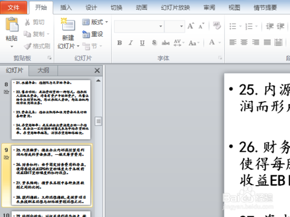Click animation star icon under slide 8
The image size is (290, 217).
[x=6, y=92]
